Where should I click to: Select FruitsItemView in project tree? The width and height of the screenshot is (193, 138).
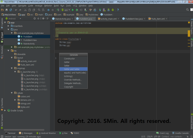pos(30,40)
